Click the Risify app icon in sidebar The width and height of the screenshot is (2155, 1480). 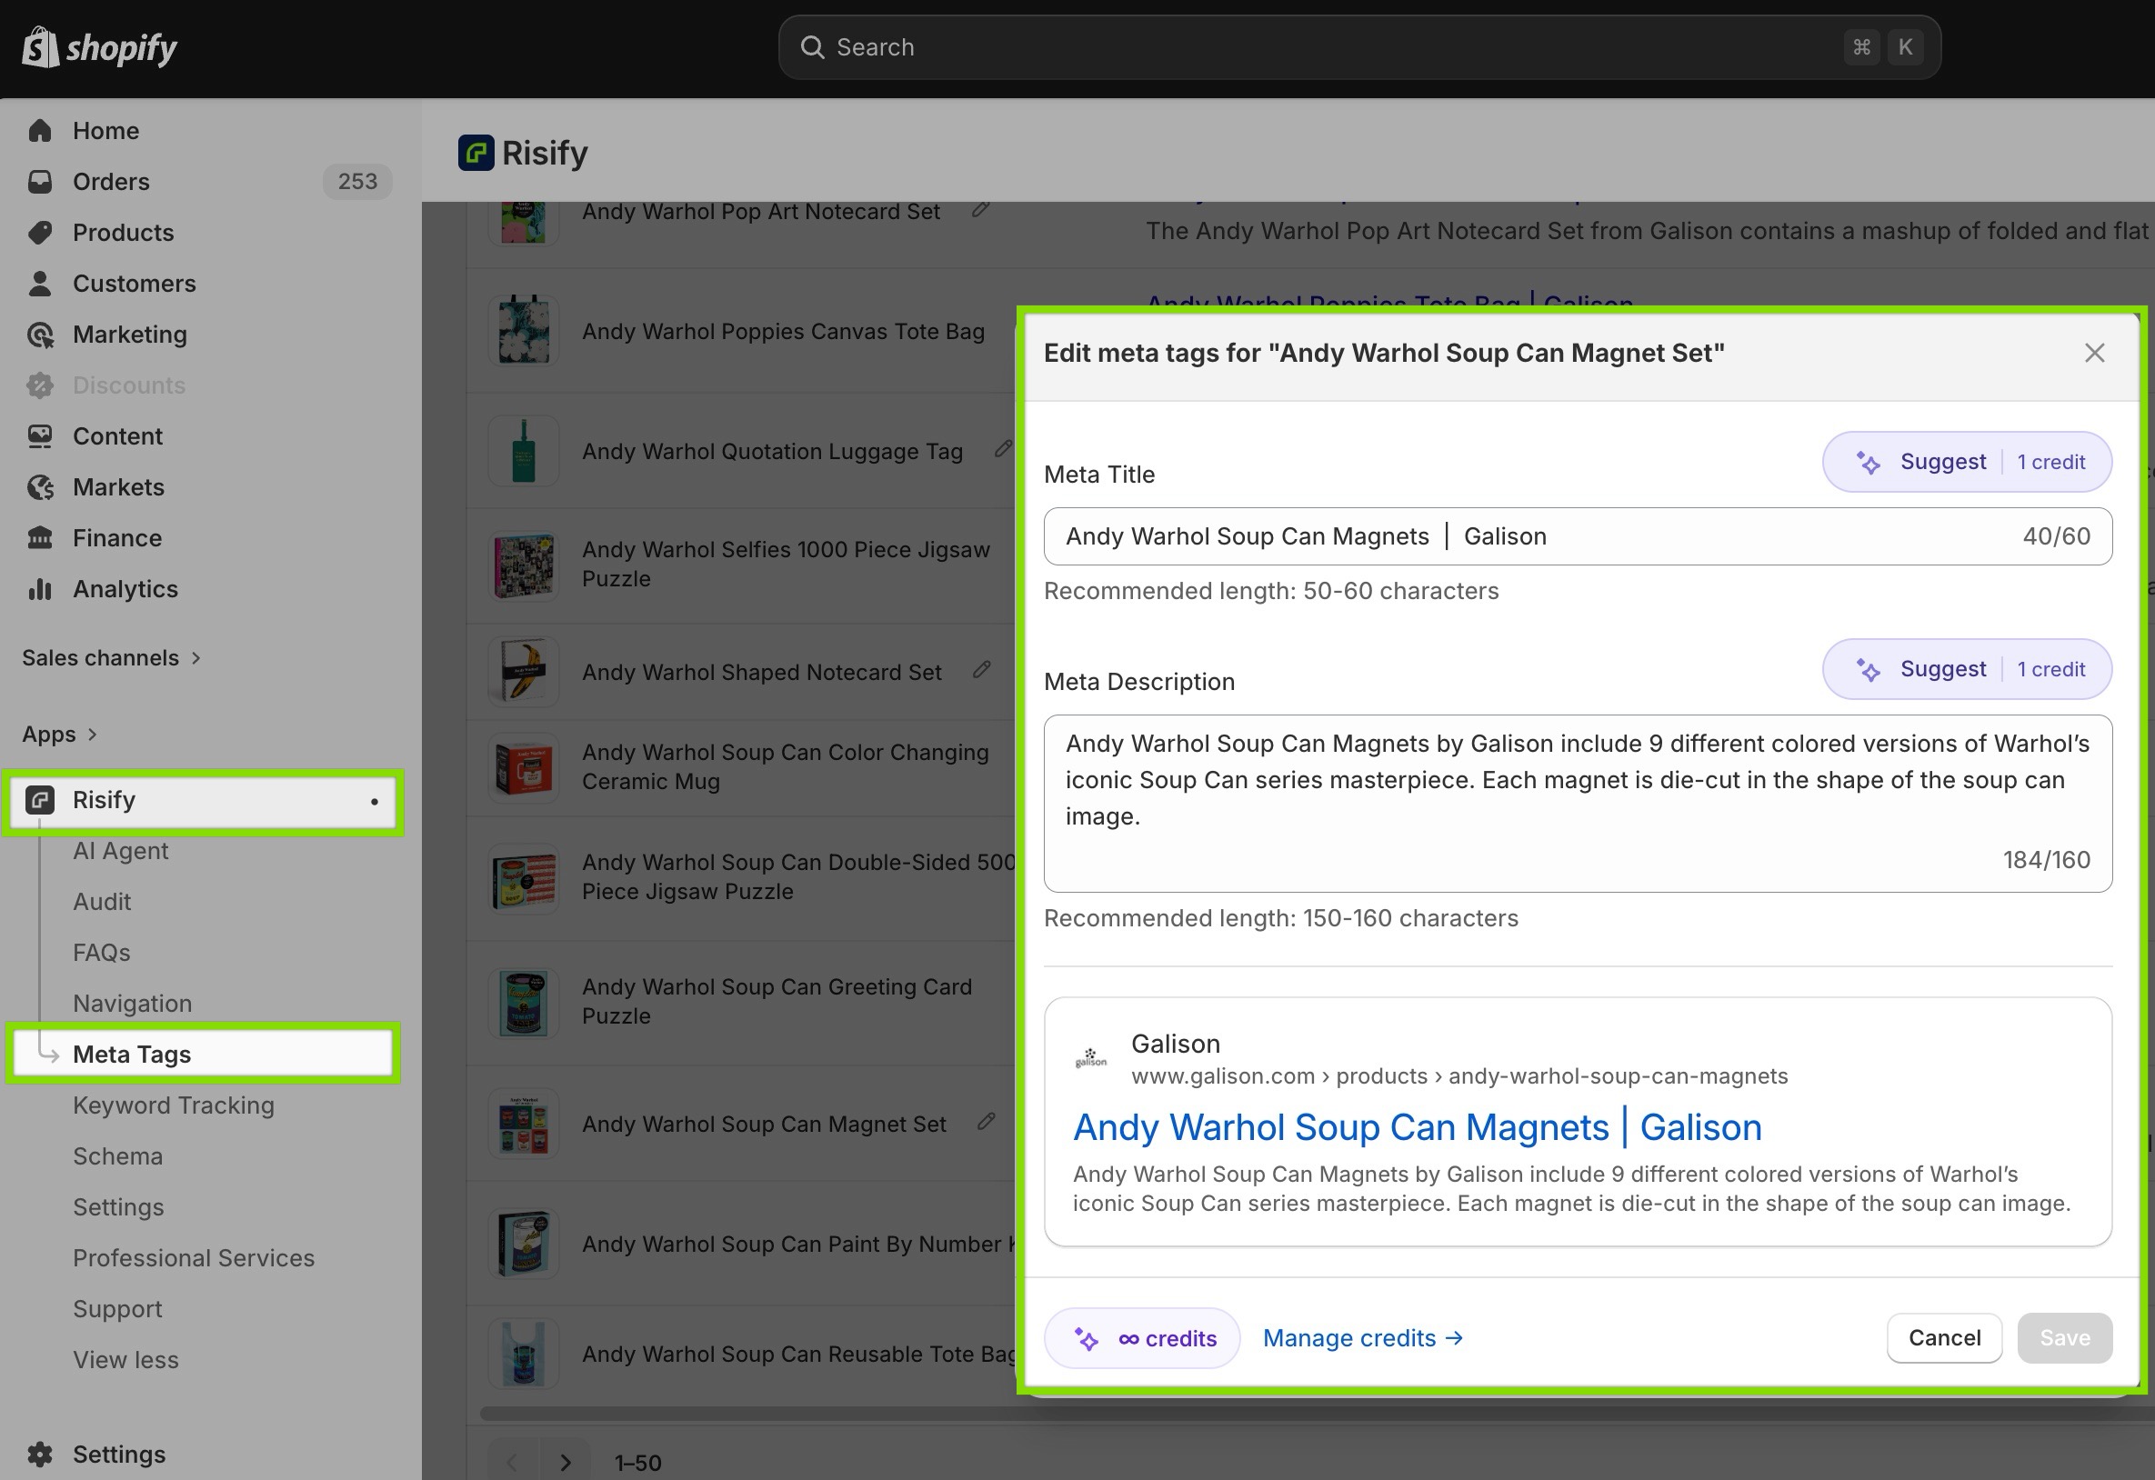(x=40, y=800)
